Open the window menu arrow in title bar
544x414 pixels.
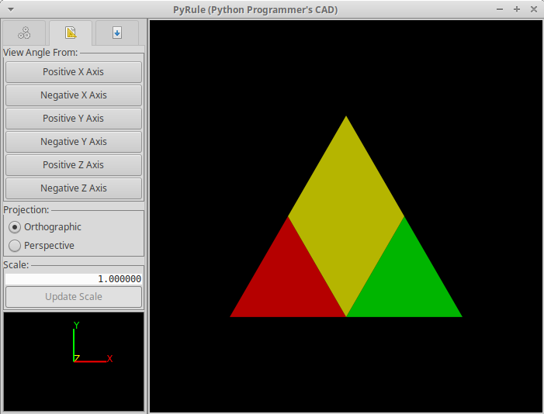pos(11,9)
